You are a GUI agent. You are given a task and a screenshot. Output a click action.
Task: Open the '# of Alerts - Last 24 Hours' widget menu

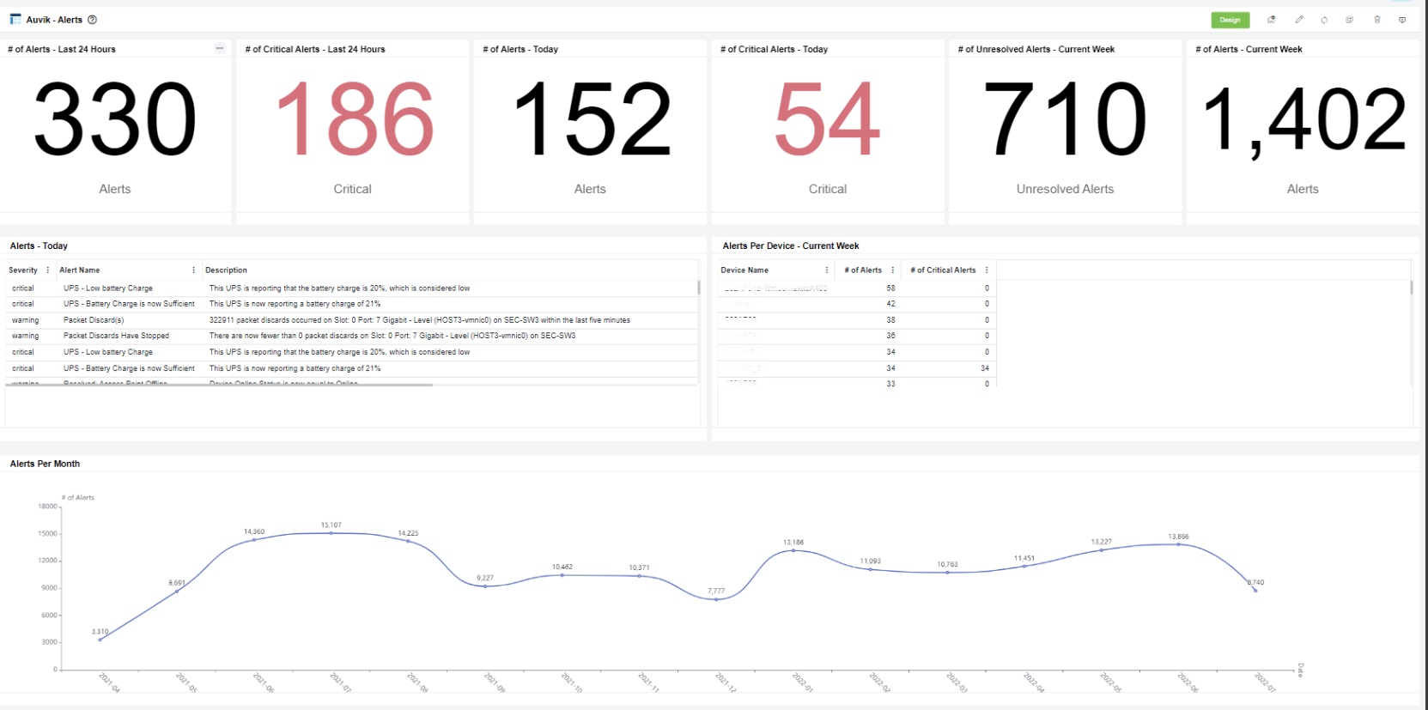(x=220, y=48)
